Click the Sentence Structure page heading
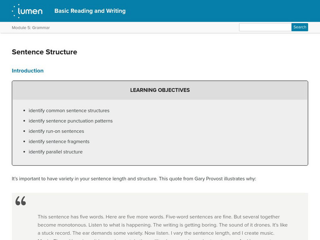The height and width of the screenshot is (240, 320). [x=44, y=52]
